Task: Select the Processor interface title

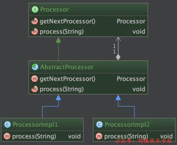Action: [54, 9]
